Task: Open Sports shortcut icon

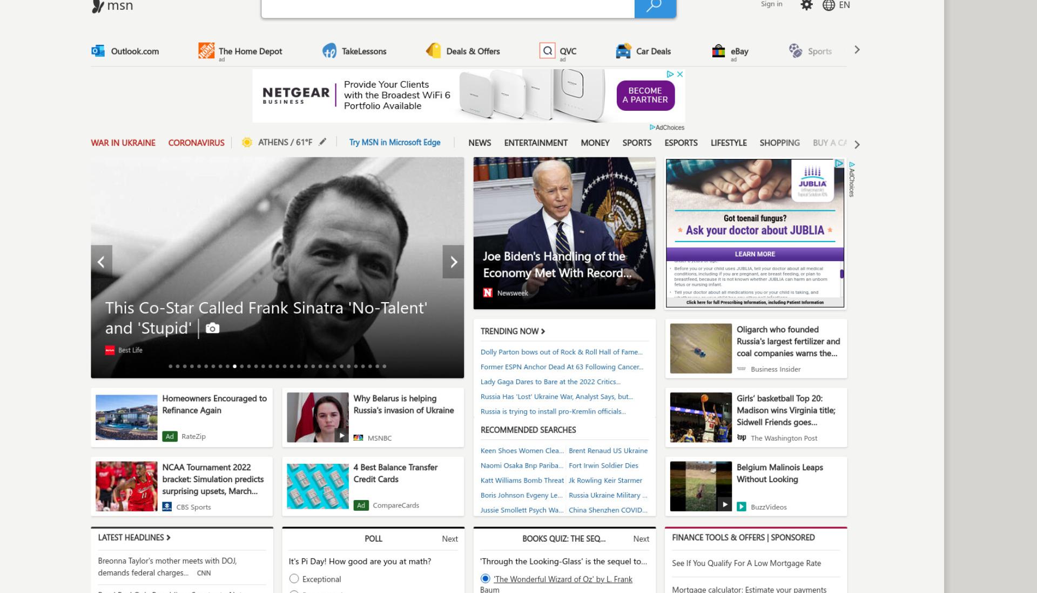Action: 796,51
